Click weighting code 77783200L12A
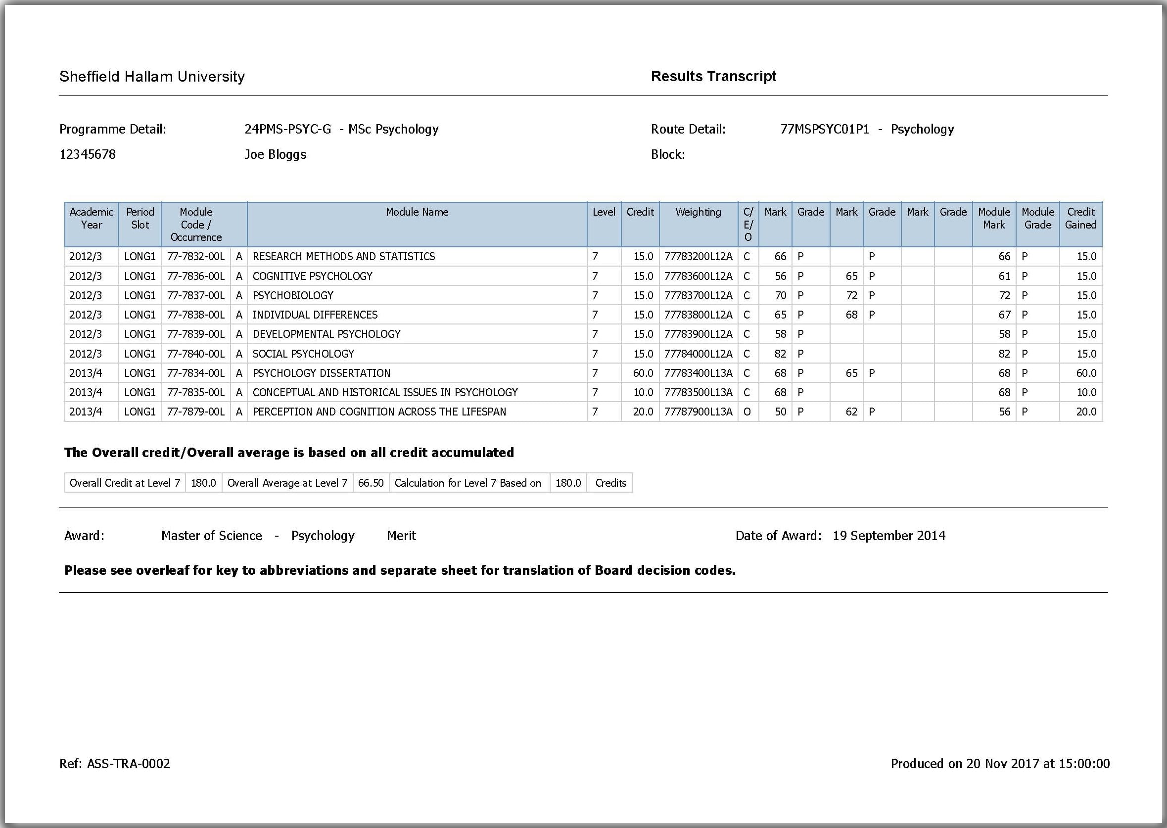The image size is (1167, 828). [698, 256]
